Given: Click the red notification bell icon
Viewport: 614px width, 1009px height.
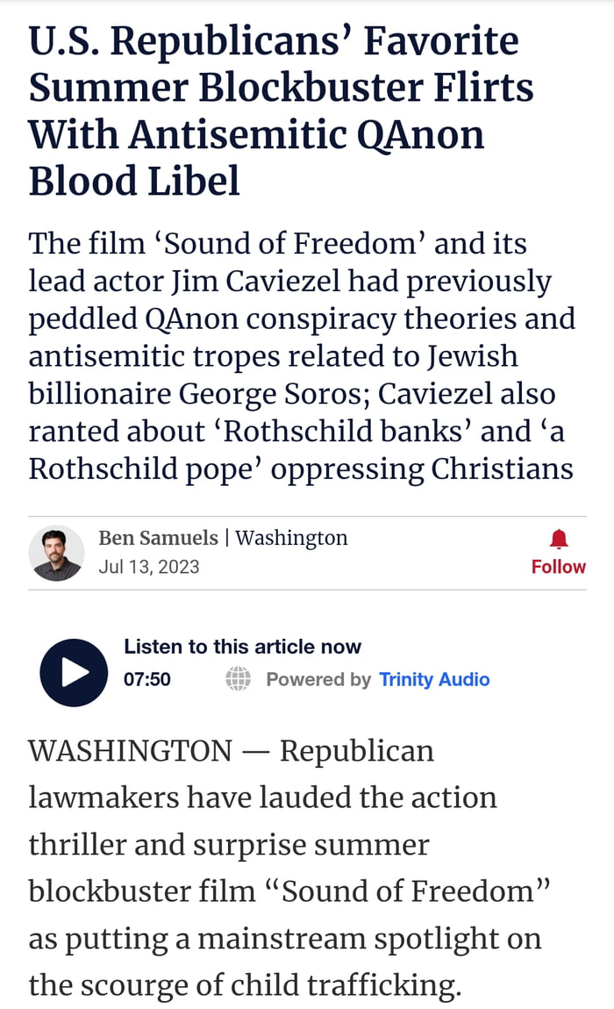Looking at the screenshot, I should [x=559, y=539].
